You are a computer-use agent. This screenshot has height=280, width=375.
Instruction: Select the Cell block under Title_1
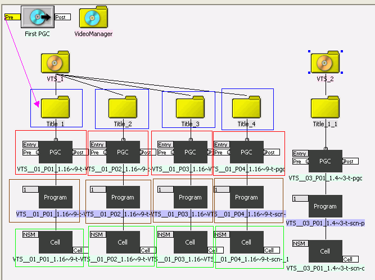tap(56, 242)
